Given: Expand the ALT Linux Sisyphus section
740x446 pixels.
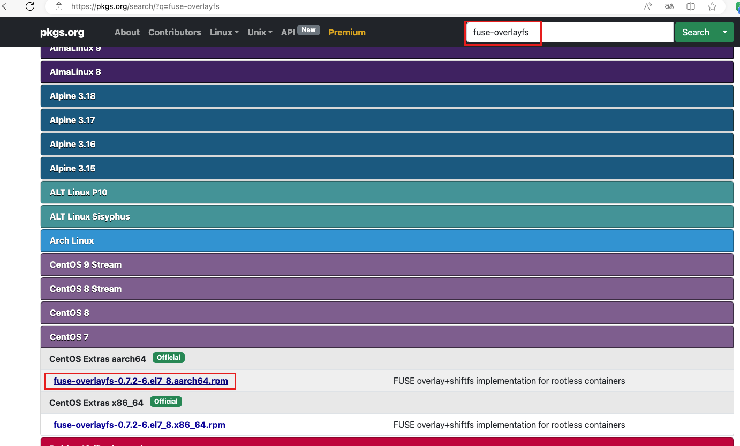Looking at the screenshot, I should (x=387, y=216).
